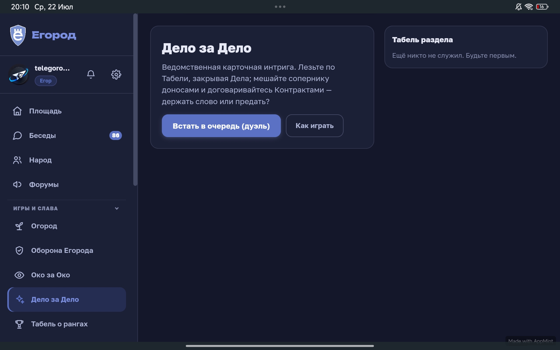The height and width of the screenshot is (350, 560).
Task: Click Встать в очередь (дуэль) button
Action: pos(221,126)
